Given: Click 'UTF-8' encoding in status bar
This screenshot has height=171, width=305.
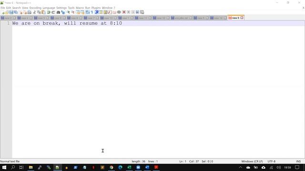Looking at the screenshot, I should [x=271, y=161].
